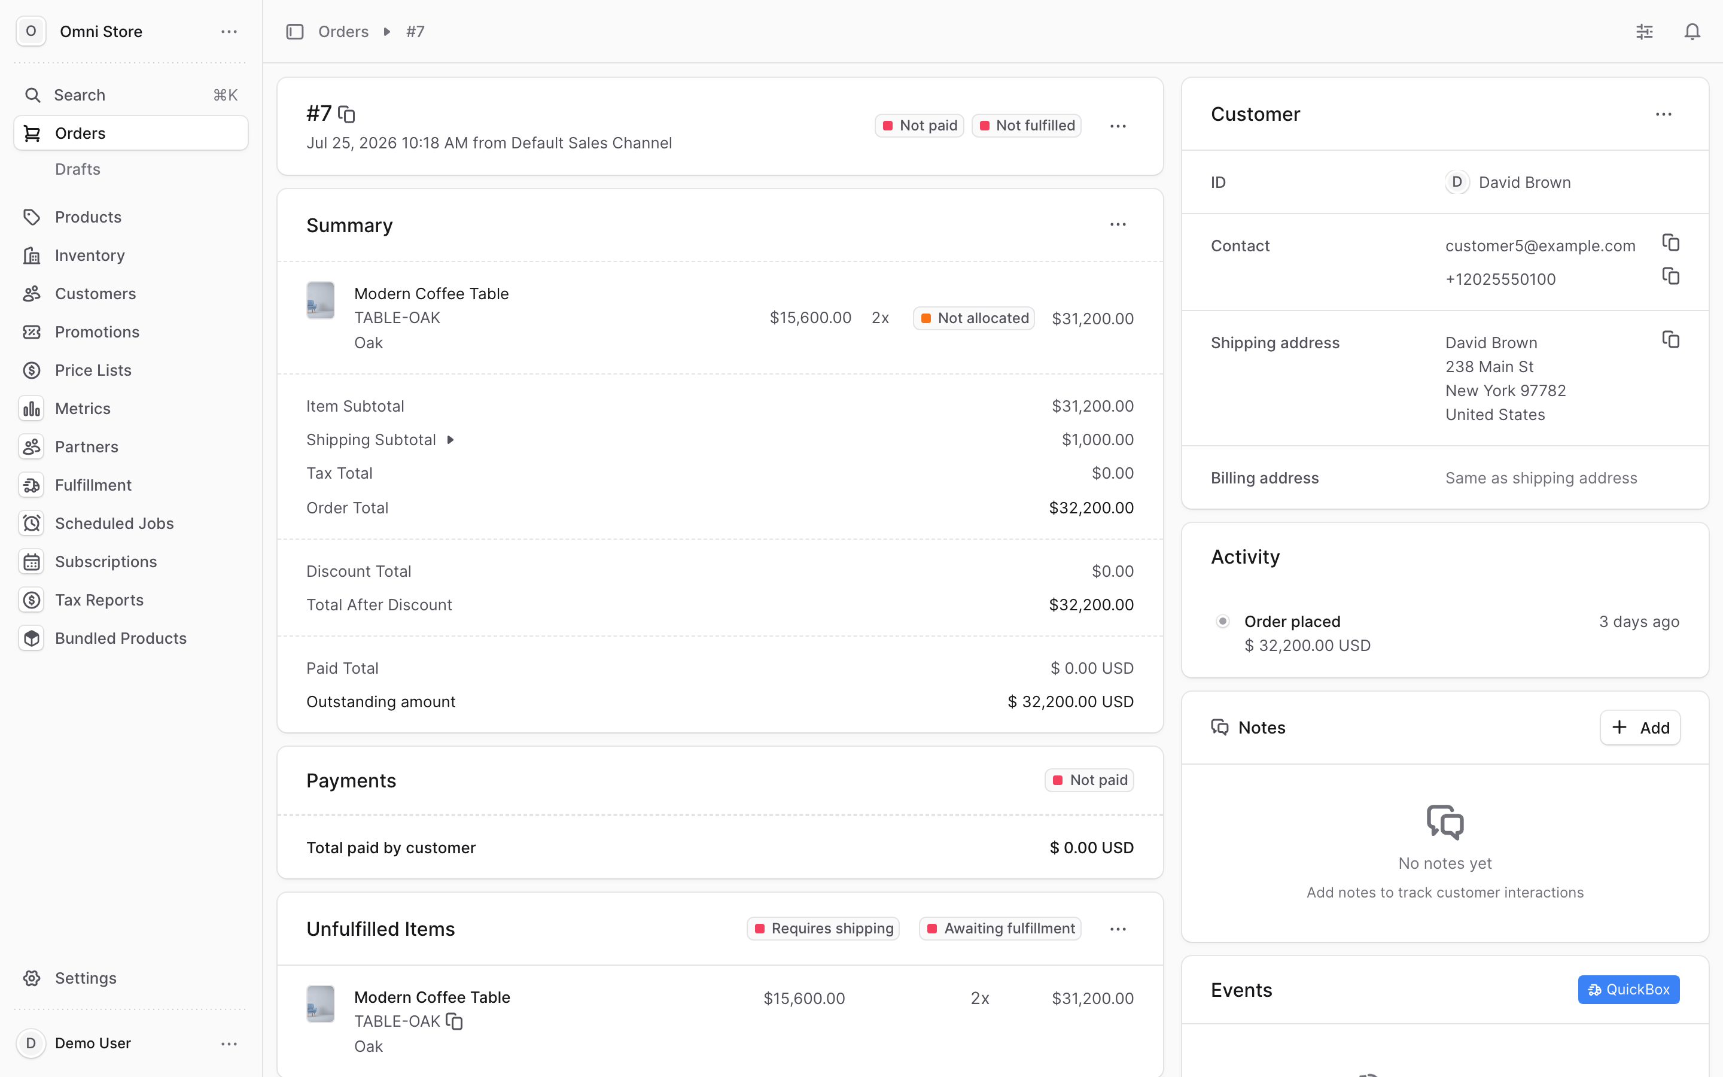Screen dimensions: 1723x1077
Task: Open Customer section actions menu
Action: click(x=1663, y=114)
